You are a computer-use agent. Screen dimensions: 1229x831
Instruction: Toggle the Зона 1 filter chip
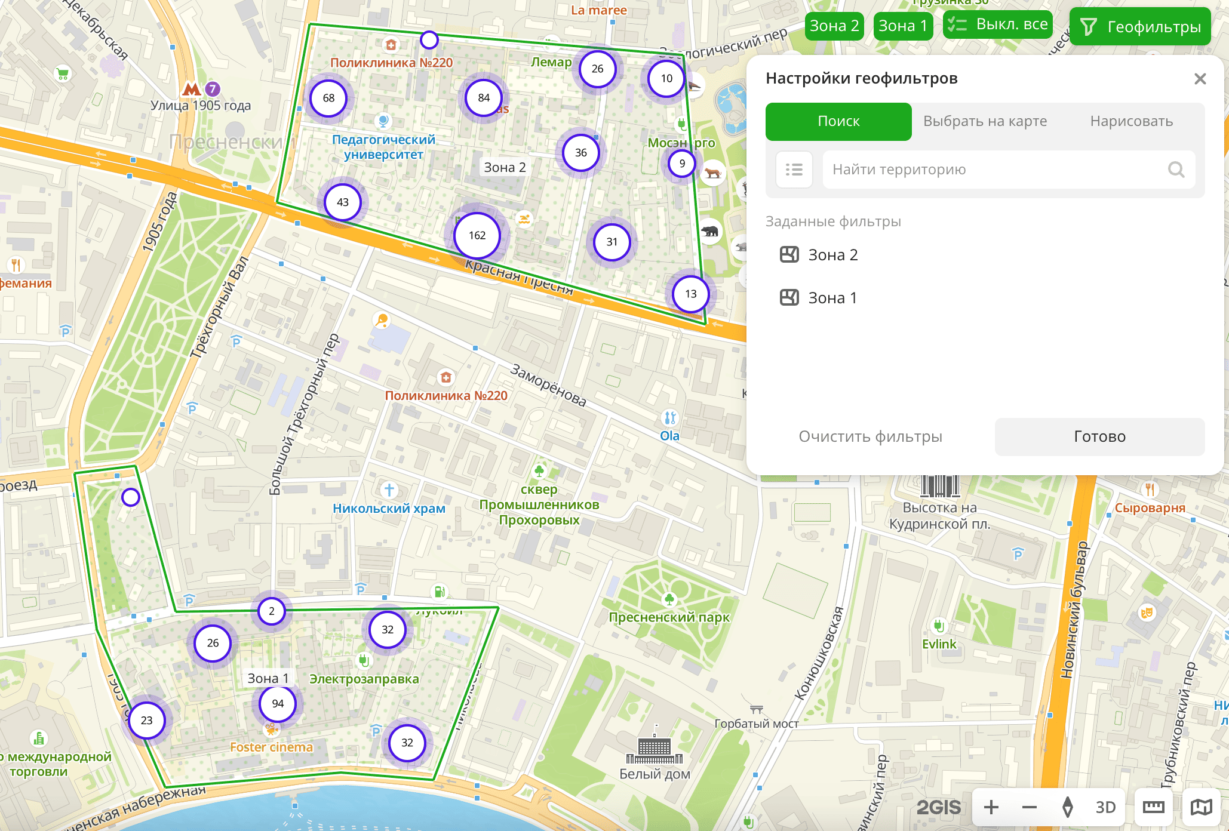coord(902,26)
